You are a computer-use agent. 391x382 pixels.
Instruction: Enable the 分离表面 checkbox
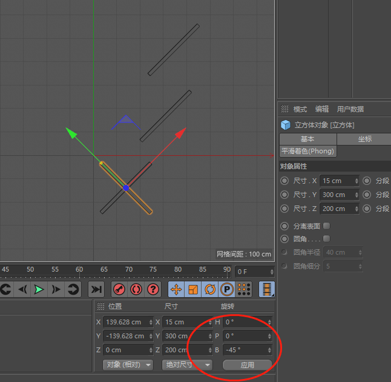326,226
